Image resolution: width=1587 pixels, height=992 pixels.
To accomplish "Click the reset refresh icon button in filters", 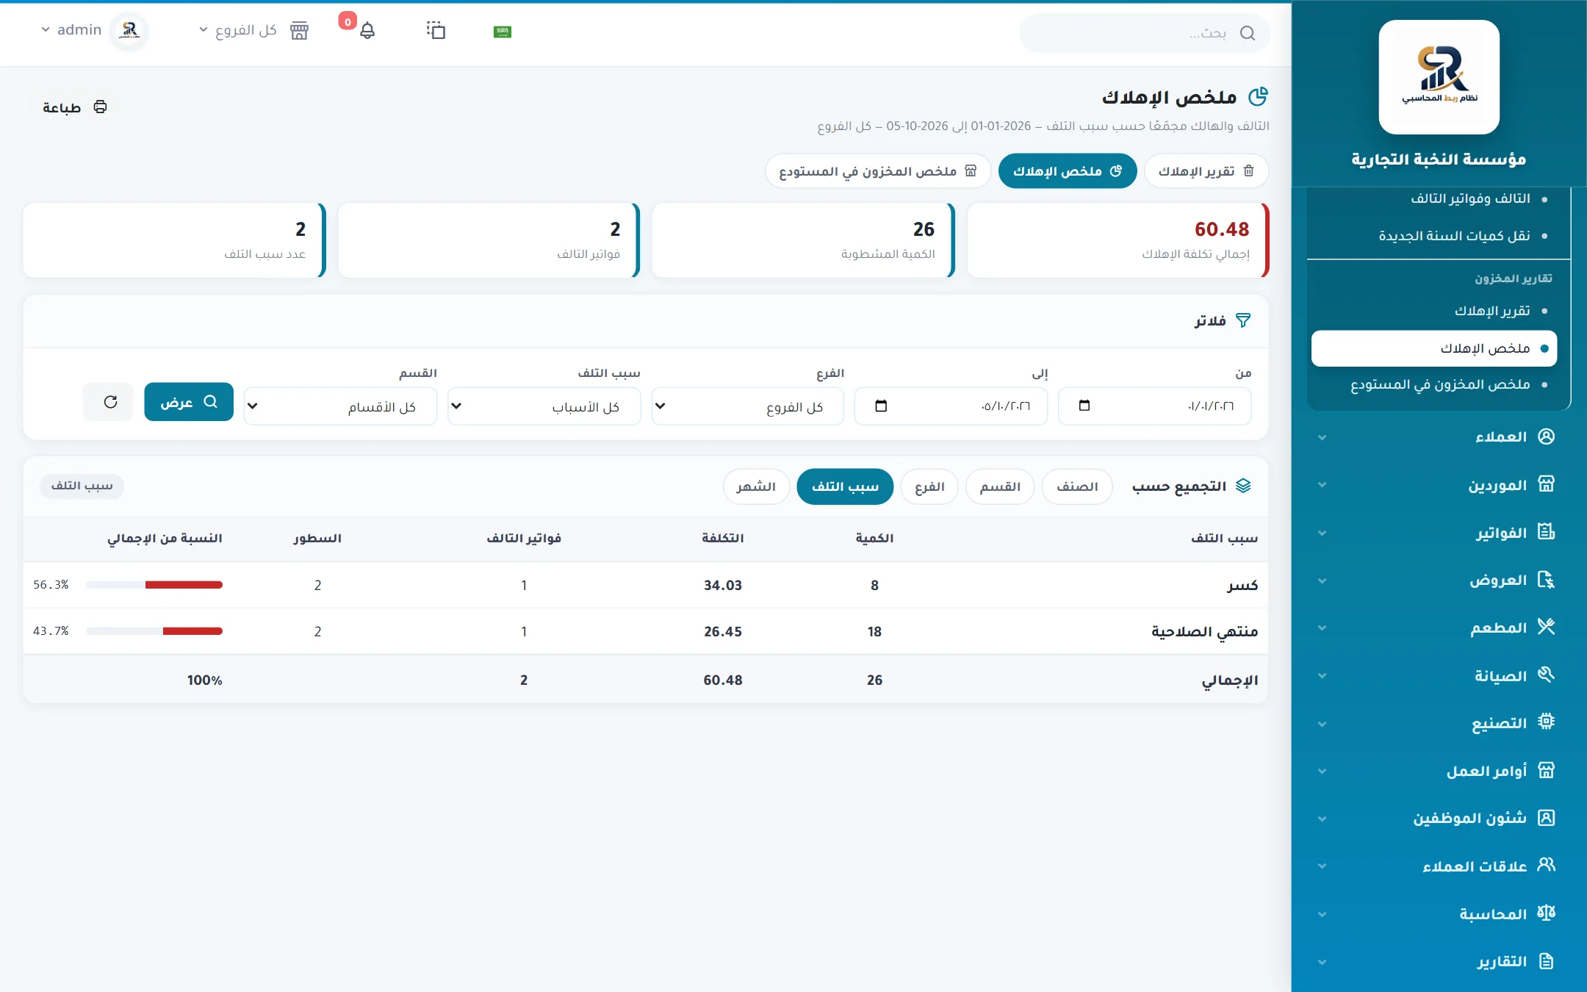I will [x=109, y=402].
